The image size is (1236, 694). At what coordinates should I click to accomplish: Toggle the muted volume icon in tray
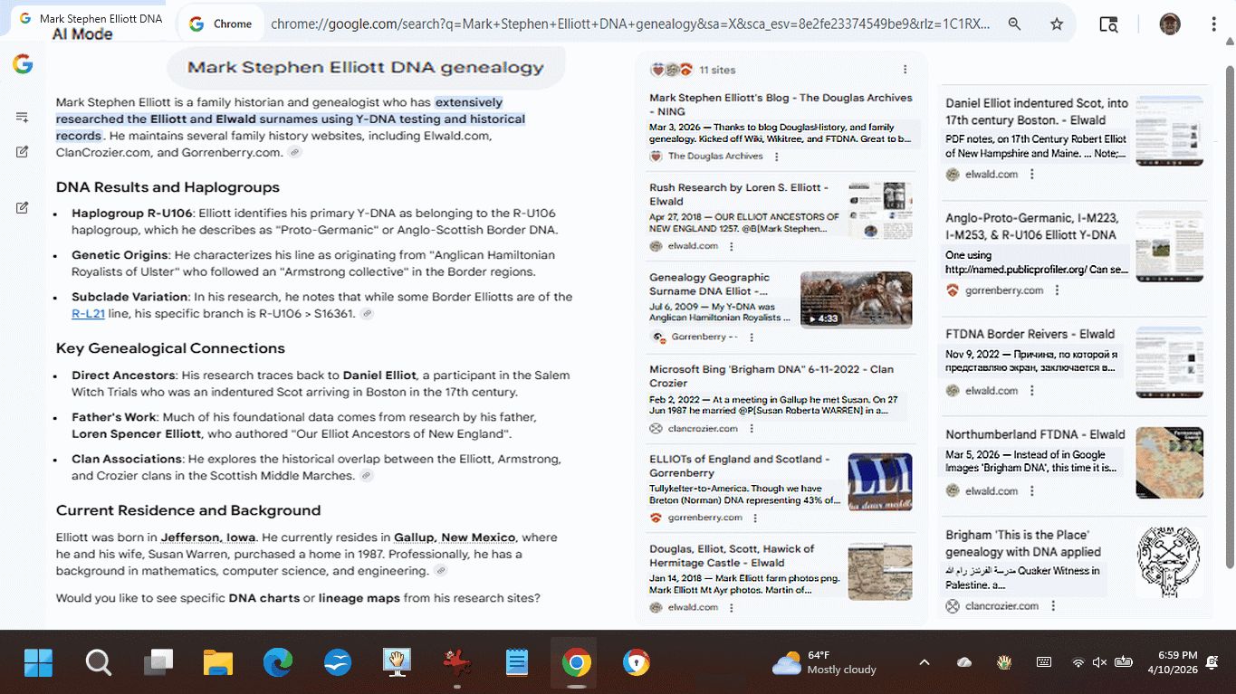(x=1099, y=662)
